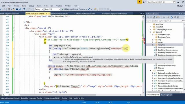Click the Pending Changes Filter icon
This screenshot has width=185, height=104.
pos(164,17)
